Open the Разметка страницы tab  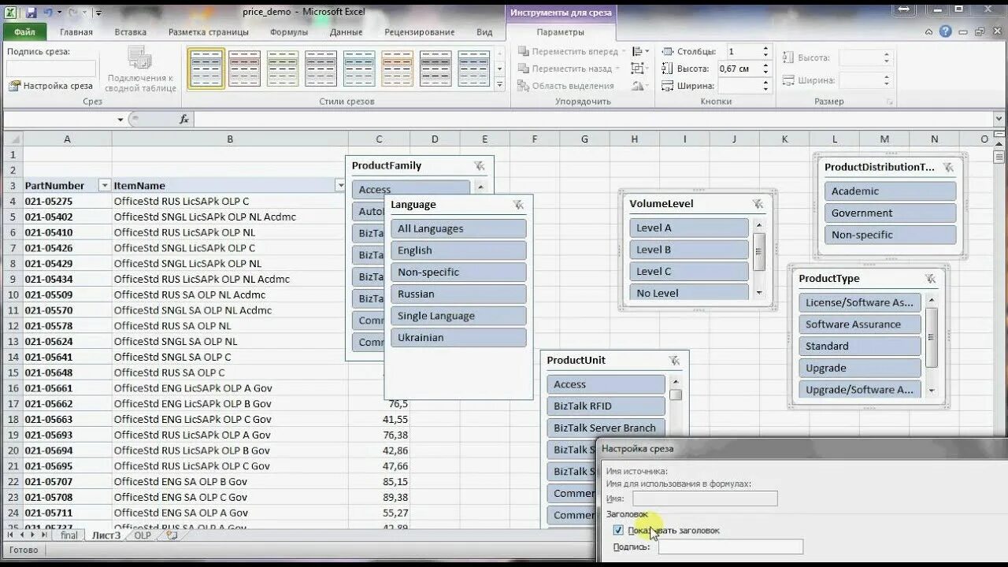coord(209,32)
